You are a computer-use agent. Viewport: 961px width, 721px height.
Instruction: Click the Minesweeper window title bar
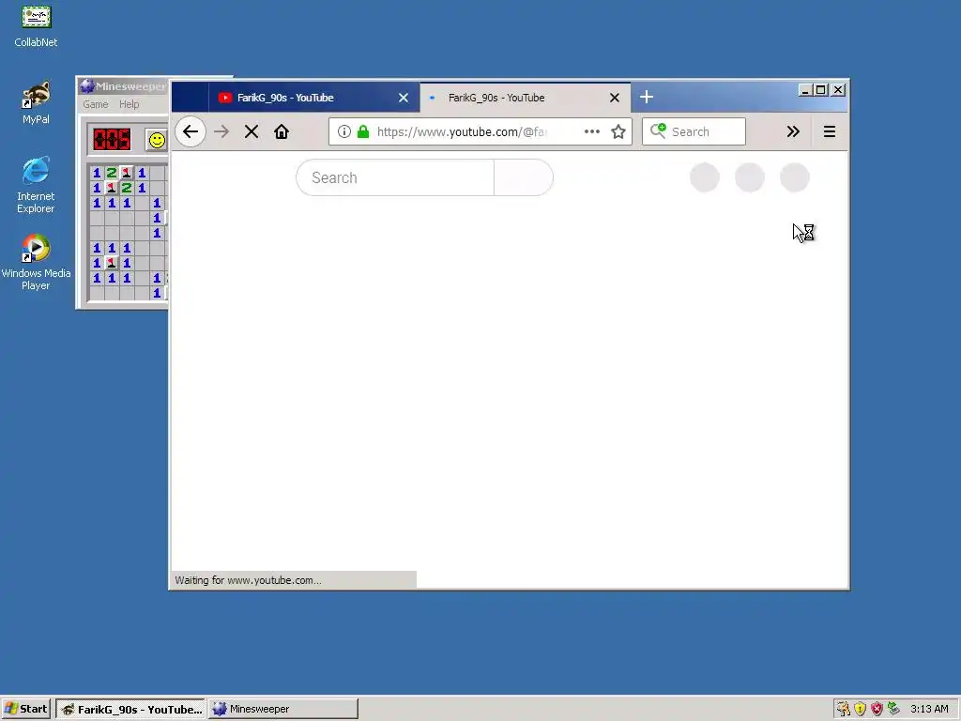tap(123, 86)
